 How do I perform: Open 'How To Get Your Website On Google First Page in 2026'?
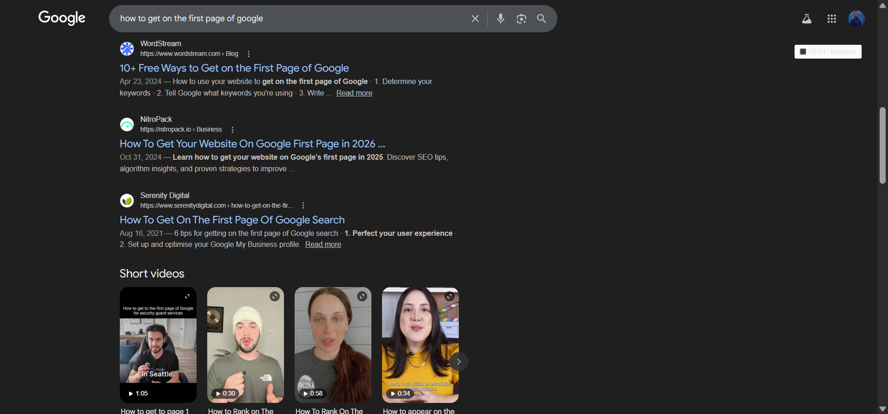tap(252, 144)
